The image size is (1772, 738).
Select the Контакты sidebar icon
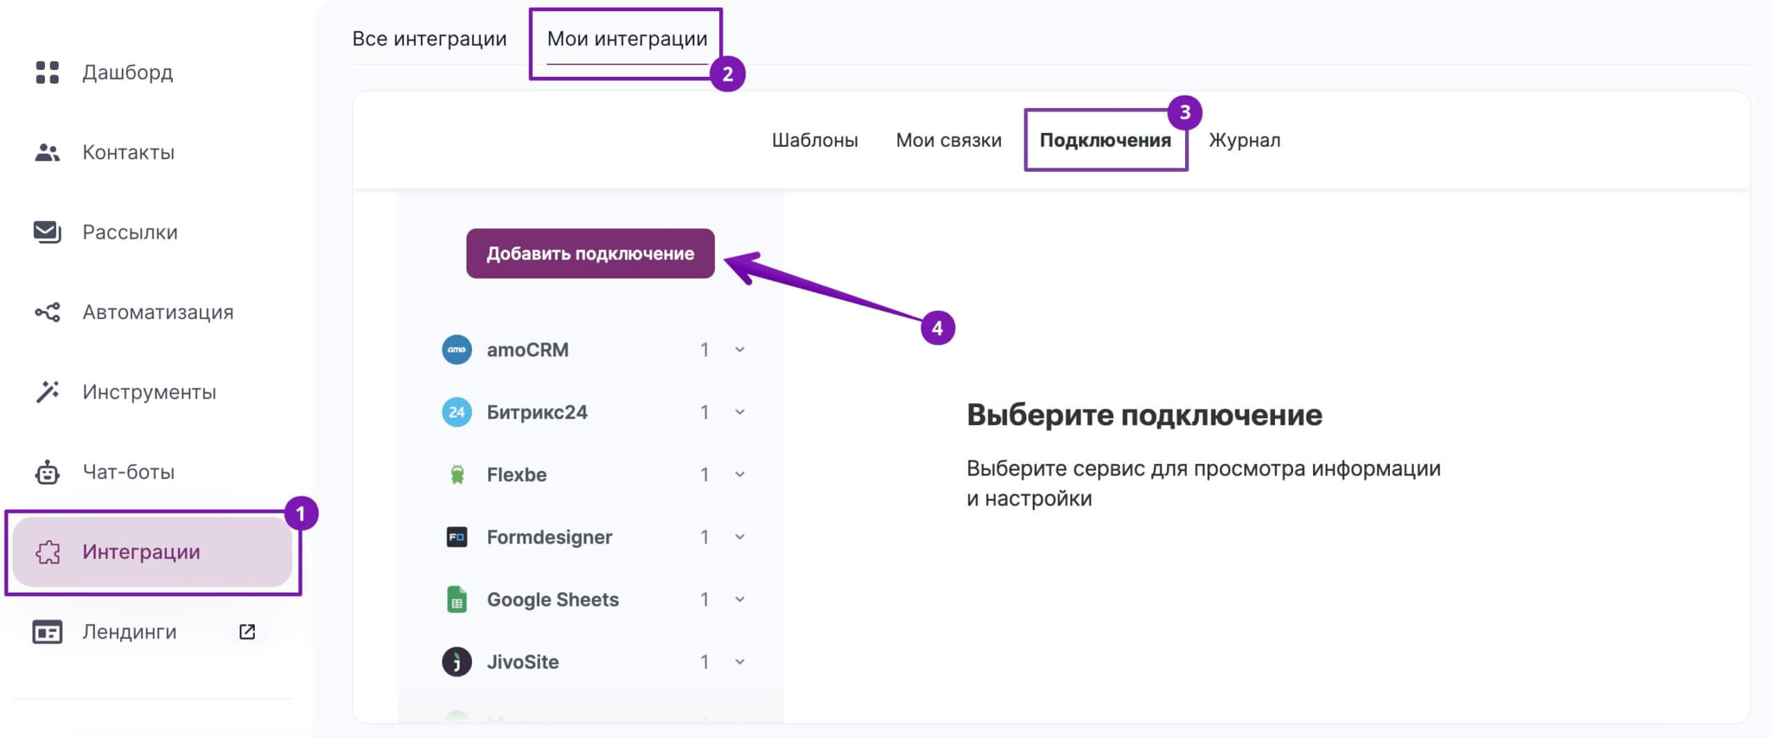47,151
